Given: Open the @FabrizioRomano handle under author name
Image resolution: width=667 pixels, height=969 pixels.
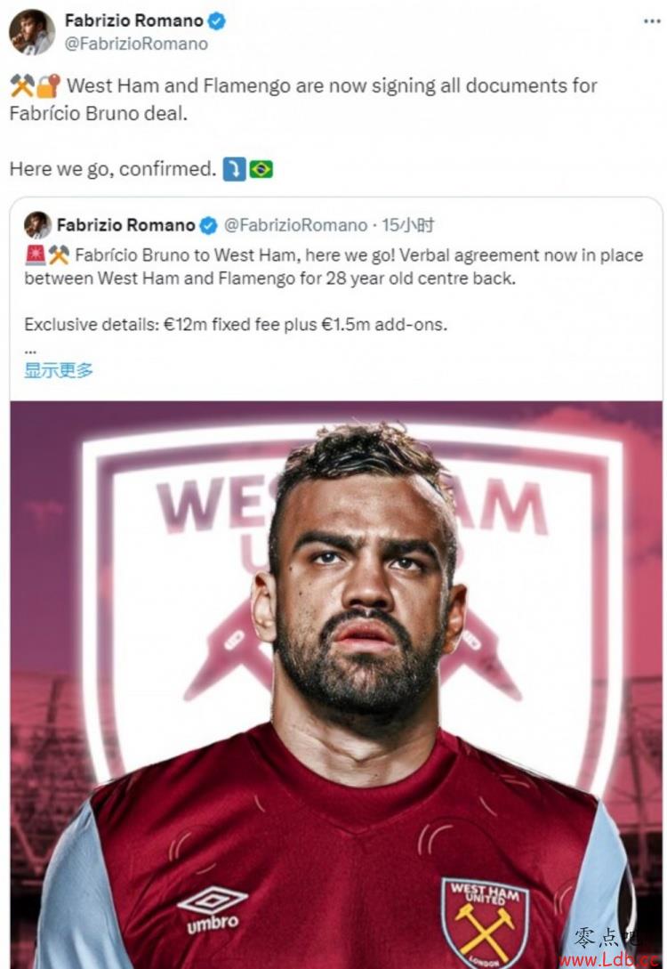Looking at the screenshot, I should [x=136, y=44].
